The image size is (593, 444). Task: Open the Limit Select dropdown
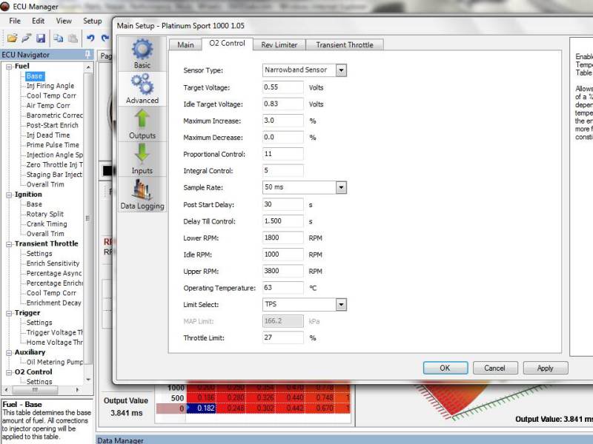point(341,304)
